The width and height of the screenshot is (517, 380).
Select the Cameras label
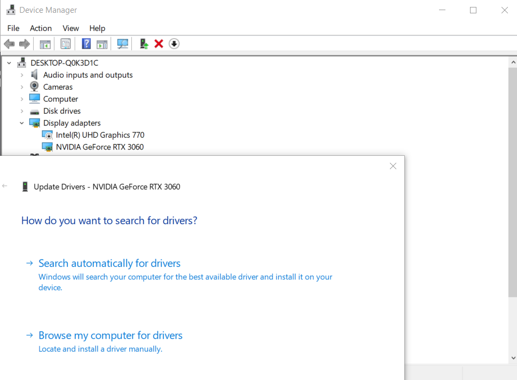tap(58, 87)
